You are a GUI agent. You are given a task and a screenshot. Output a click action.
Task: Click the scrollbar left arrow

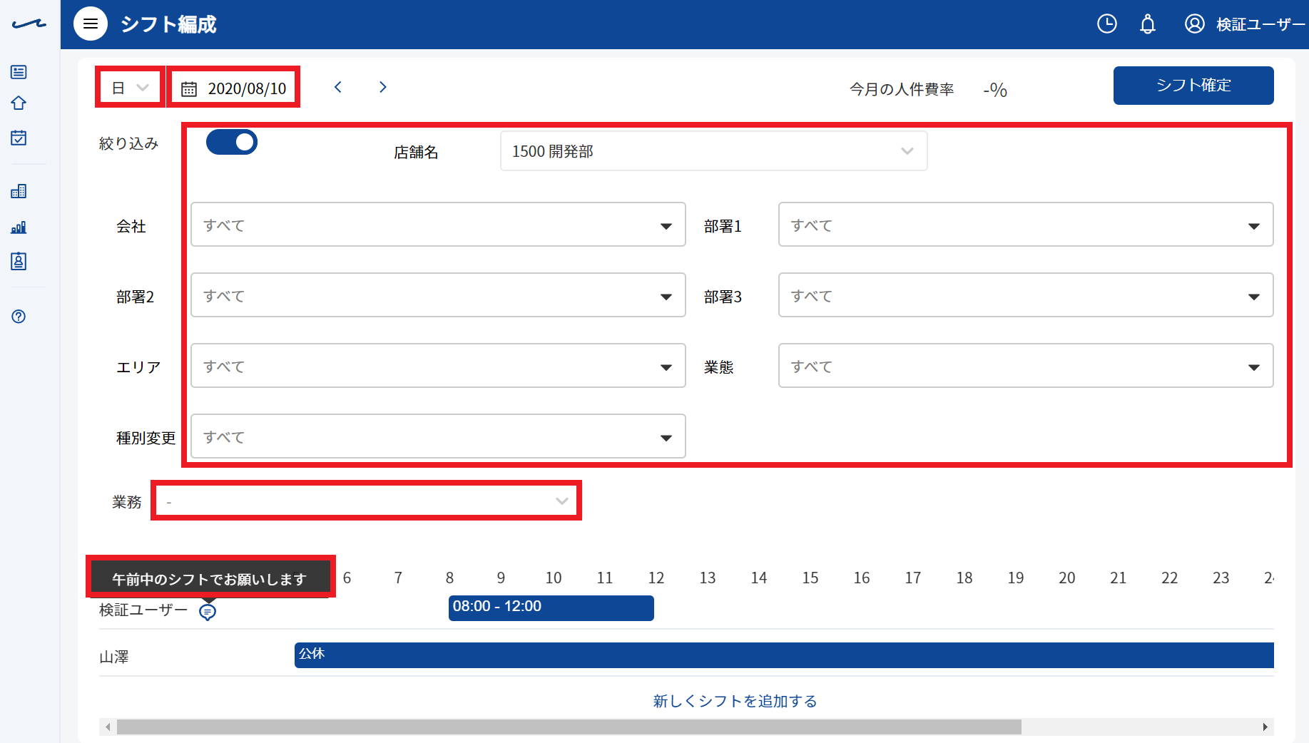pos(108,727)
